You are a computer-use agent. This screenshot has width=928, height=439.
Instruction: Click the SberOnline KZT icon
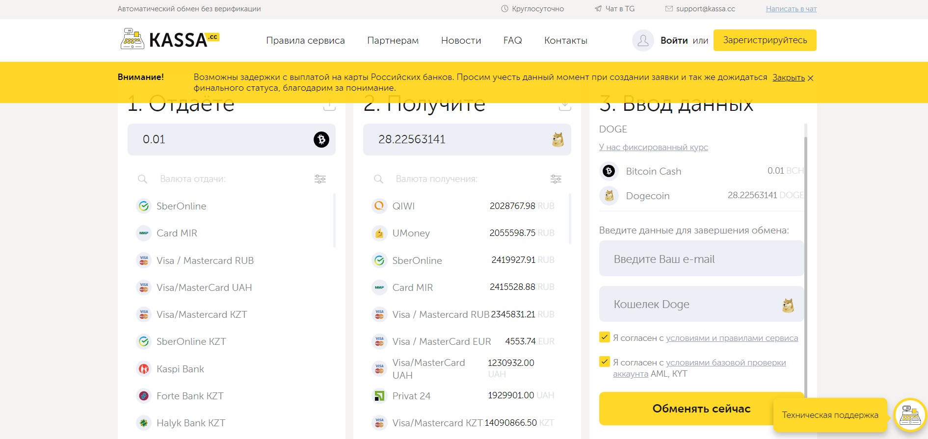coord(144,341)
